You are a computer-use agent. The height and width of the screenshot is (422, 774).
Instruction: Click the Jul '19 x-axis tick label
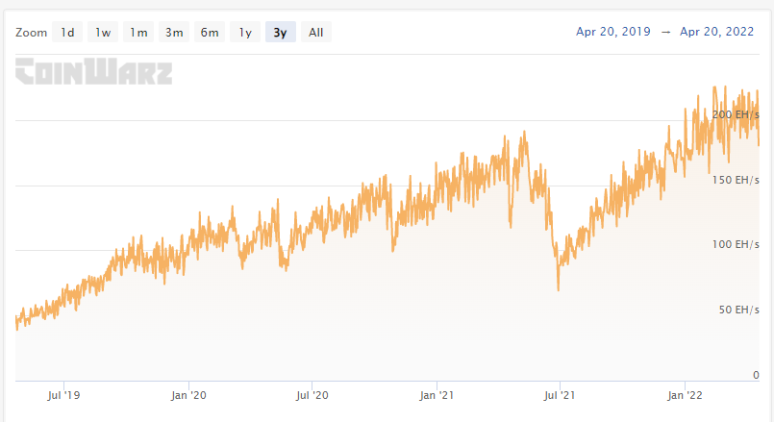63,394
